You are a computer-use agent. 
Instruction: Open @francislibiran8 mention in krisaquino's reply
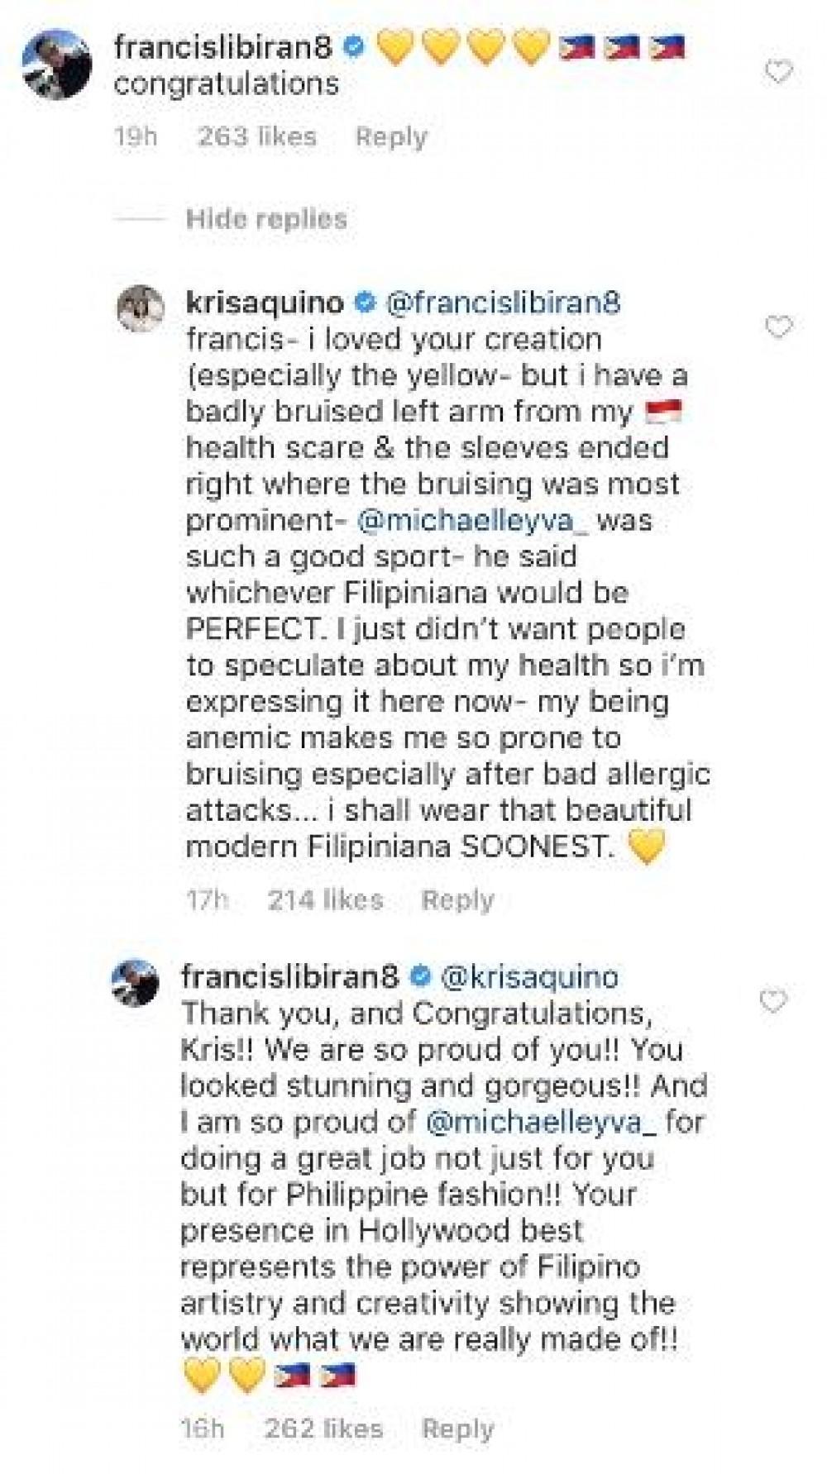(503, 303)
